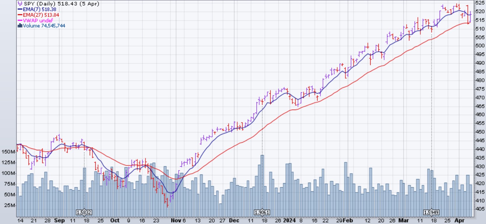486x224 pixels.
Task: Click the Volume bar-chart icon in legend
Action: coord(20,26)
